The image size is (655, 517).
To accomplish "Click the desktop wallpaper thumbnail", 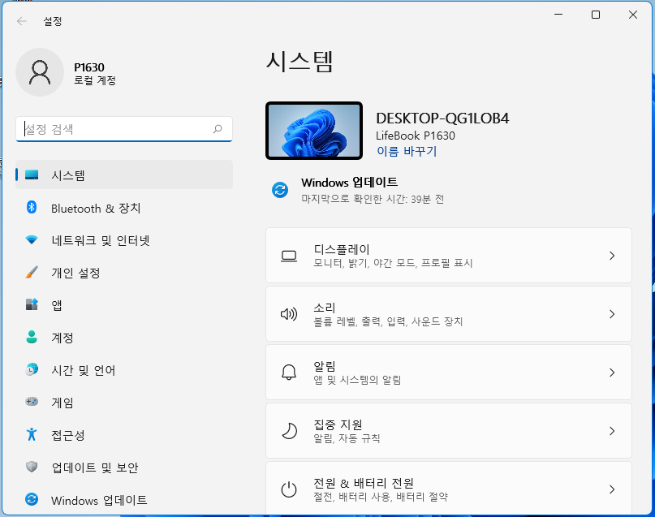I will [x=314, y=131].
